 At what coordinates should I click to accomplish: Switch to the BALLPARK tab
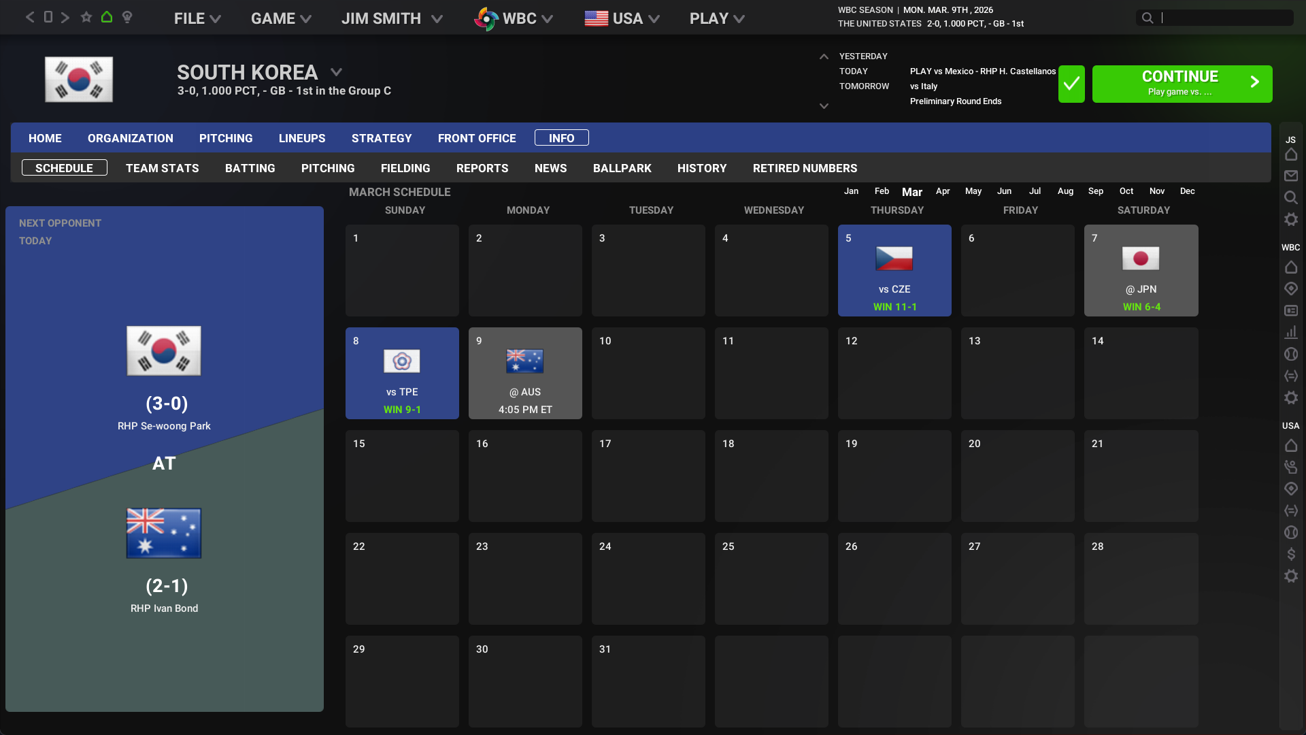[x=622, y=168]
